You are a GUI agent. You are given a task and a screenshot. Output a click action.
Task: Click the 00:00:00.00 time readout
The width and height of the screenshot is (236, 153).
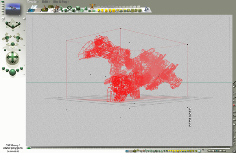tap(13, 151)
